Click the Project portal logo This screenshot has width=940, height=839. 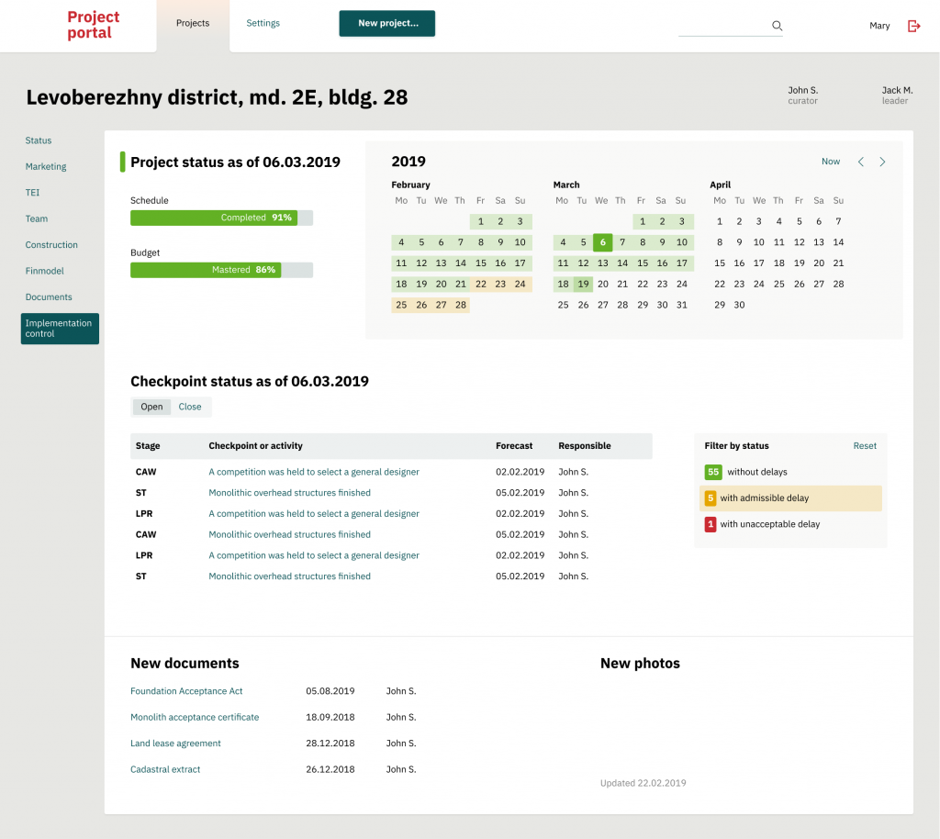(94, 25)
